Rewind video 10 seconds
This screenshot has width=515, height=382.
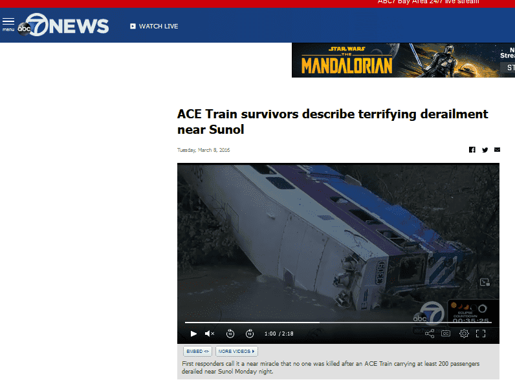230,334
